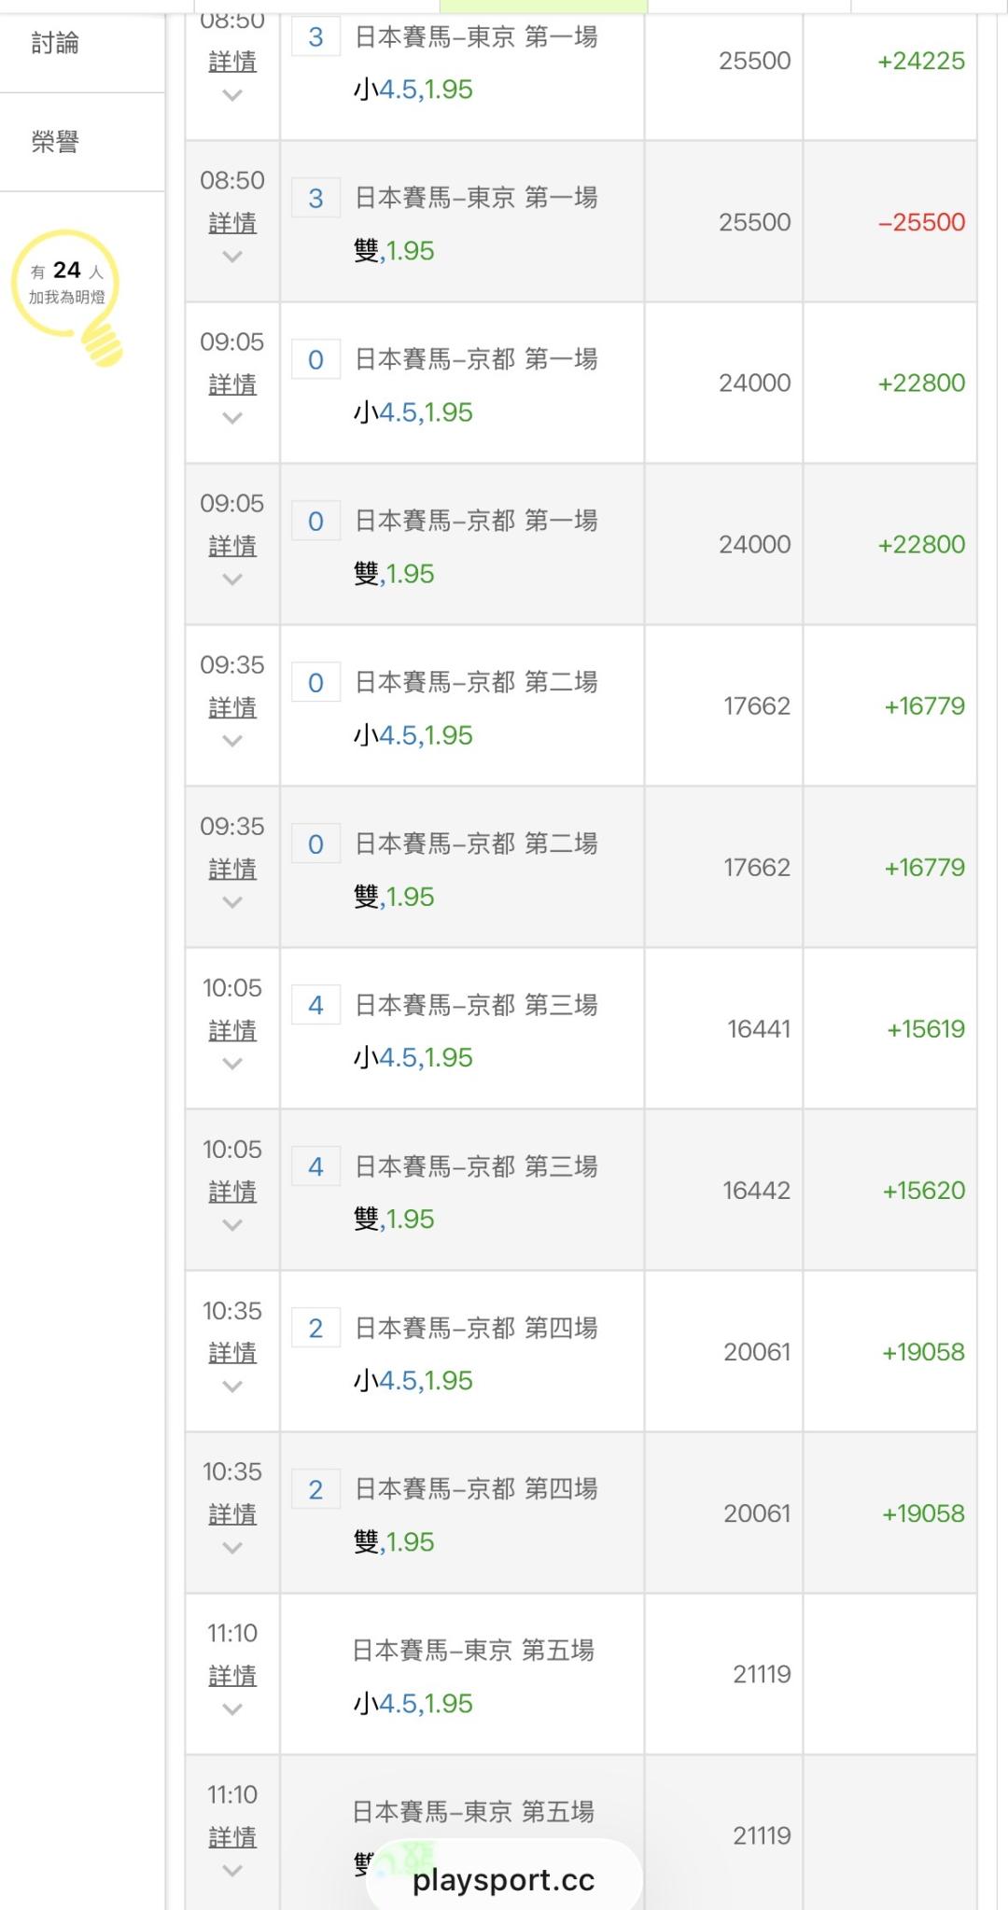Click the red -25500 result value

921,222
